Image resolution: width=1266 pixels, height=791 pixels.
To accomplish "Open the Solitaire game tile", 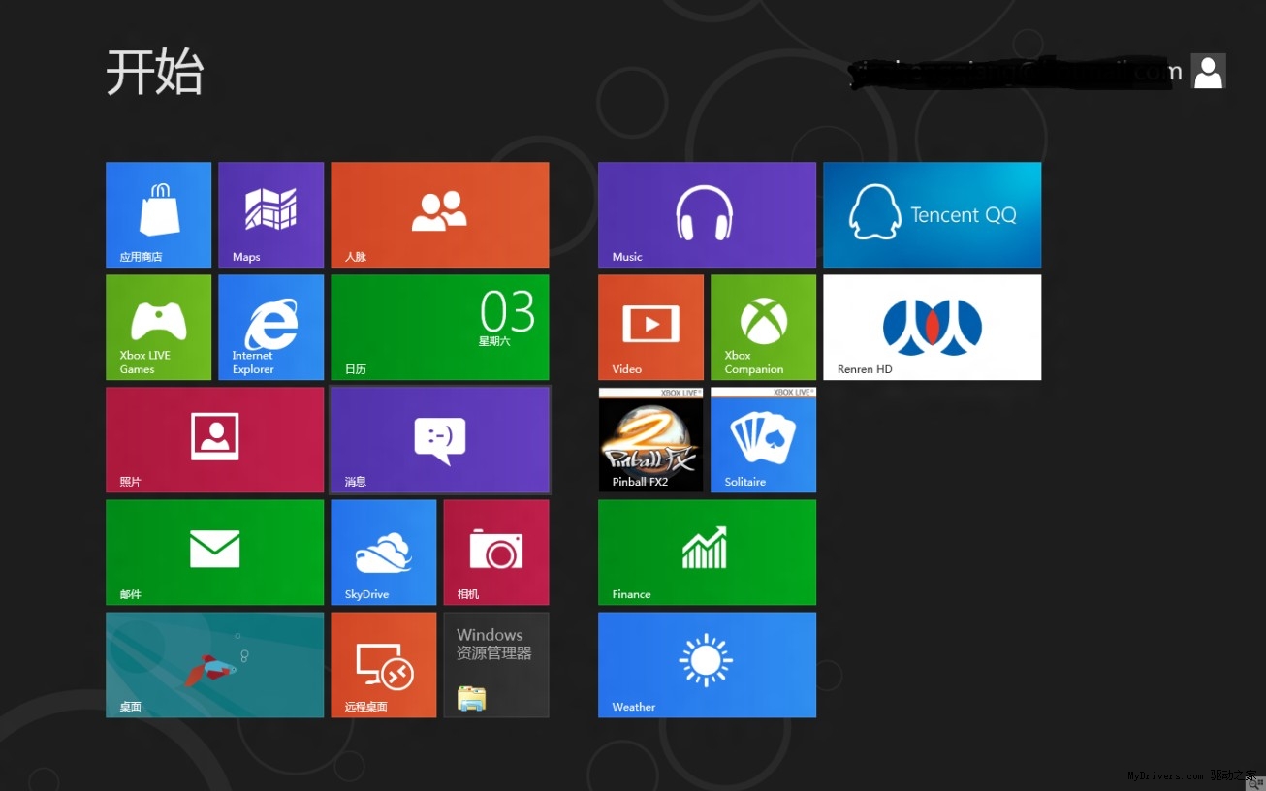I will [x=764, y=440].
